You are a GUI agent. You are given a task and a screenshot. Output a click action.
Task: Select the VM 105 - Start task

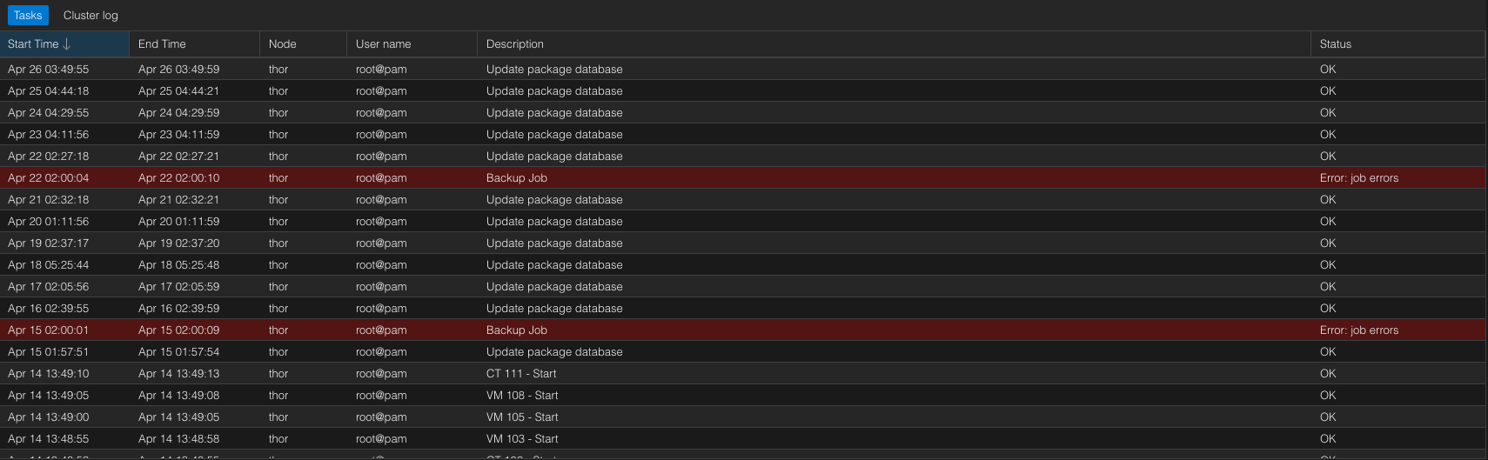pyautogui.click(x=522, y=417)
